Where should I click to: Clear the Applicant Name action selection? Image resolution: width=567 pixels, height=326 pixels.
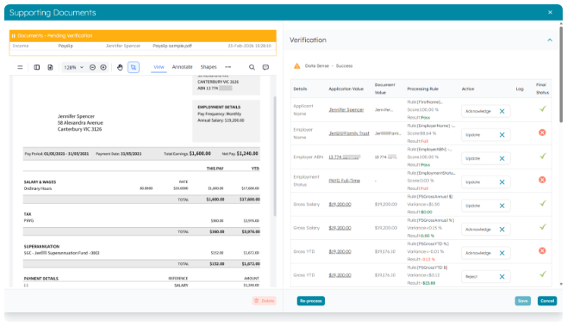[x=502, y=111]
